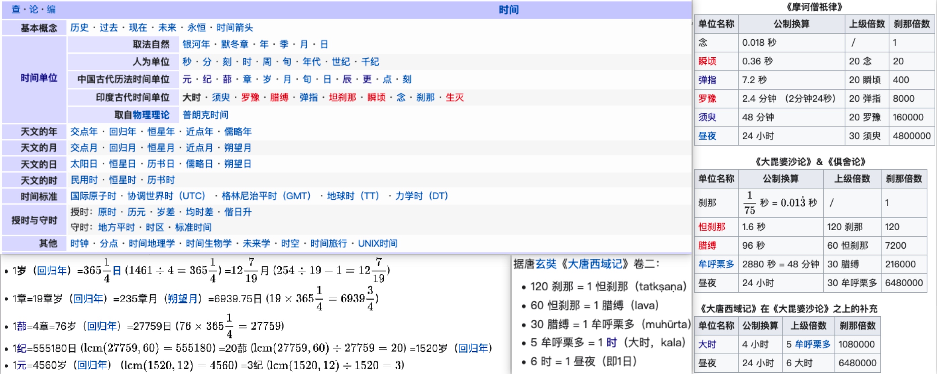Image resolution: width=937 pixels, height=374 pixels.
Task: Open the 玄奘 link
Action: (x=546, y=264)
